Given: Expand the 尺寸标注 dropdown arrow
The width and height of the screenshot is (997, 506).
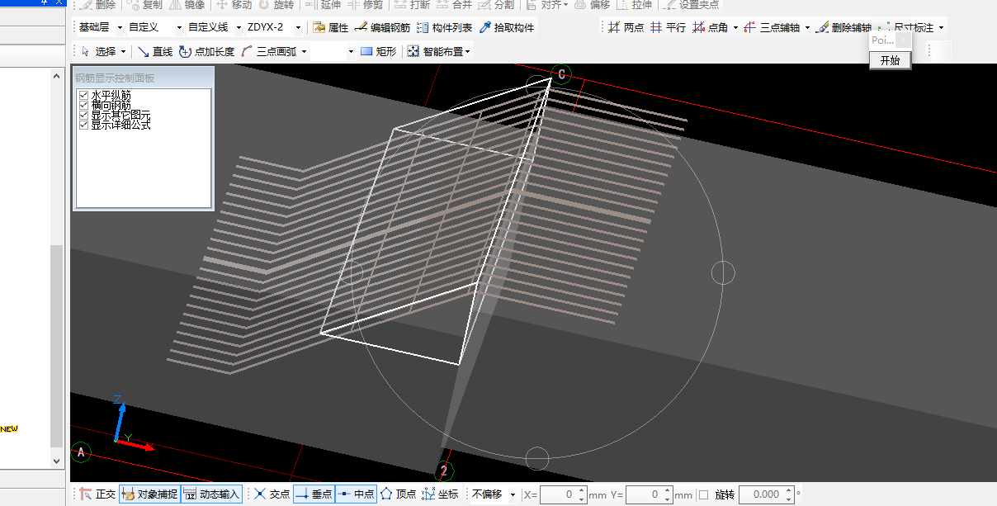Looking at the screenshot, I should [941, 27].
